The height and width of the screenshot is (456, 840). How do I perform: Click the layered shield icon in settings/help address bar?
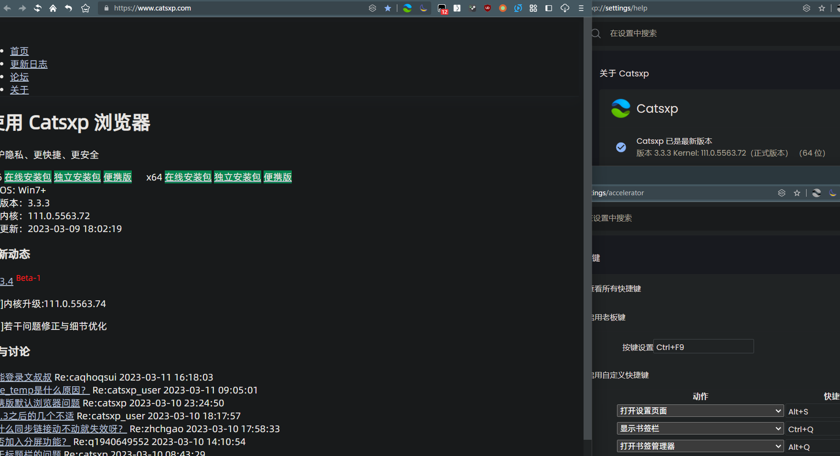click(807, 8)
